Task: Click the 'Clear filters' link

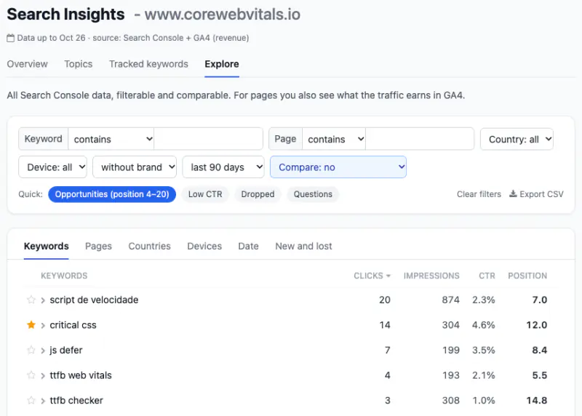Action: click(x=479, y=194)
